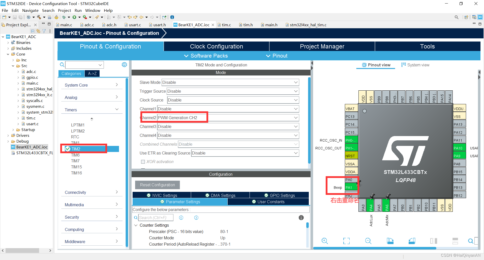Click Link with Editor icon in Project Explorer
This screenshot has height=260, width=484.
pyautogui.click(x=38, y=31)
